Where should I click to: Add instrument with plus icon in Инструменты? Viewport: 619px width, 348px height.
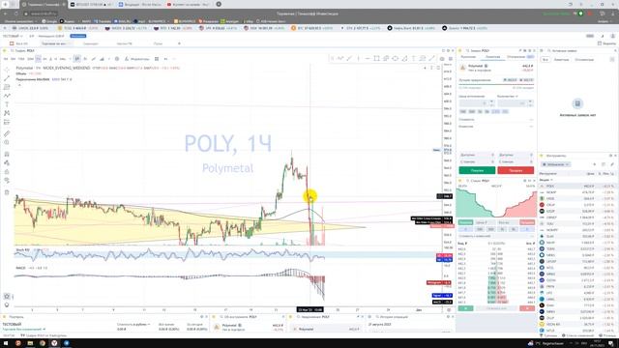tap(595, 164)
